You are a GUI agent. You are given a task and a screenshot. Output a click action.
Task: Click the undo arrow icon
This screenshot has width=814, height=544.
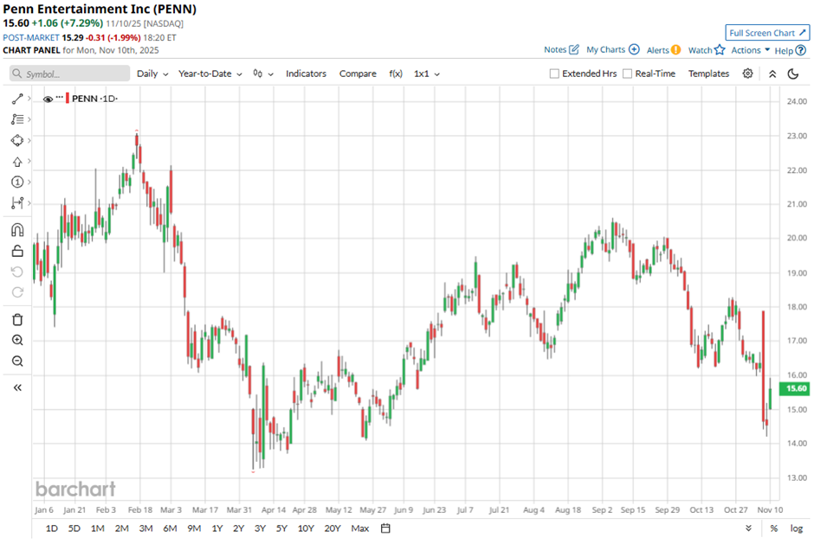pos(17,272)
